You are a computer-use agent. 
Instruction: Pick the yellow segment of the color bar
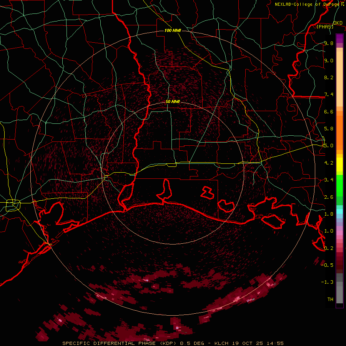click(x=339, y=165)
